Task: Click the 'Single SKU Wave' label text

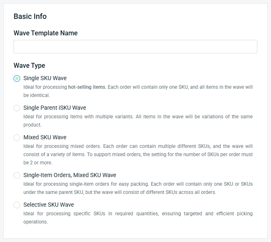Action: (45, 78)
